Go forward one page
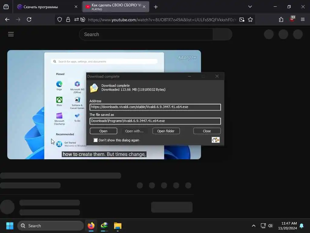Viewport: 310px width, 233px height. point(18,20)
